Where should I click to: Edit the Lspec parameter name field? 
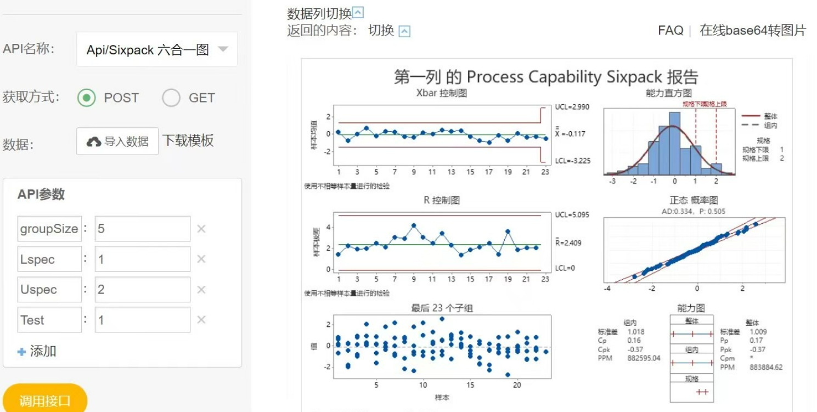(49, 259)
